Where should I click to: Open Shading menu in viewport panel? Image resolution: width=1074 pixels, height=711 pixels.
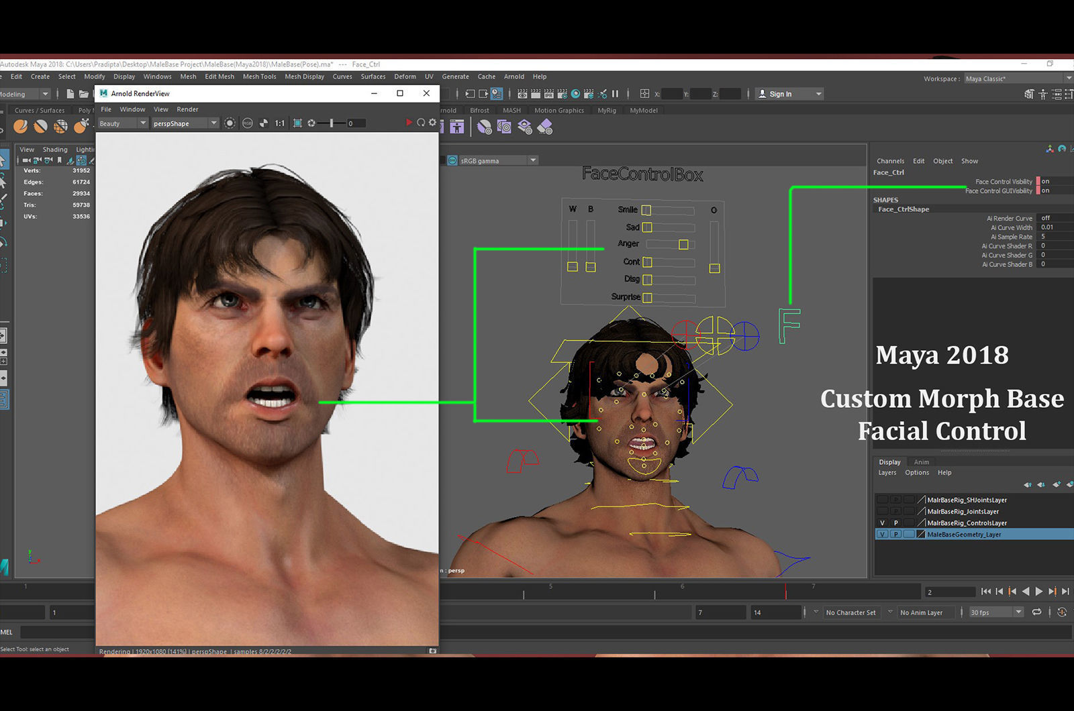pos(55,150)
